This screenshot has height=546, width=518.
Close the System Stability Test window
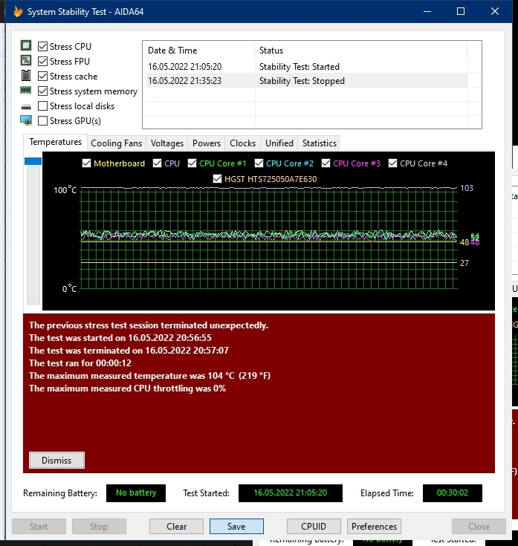[x=495, y=11]
